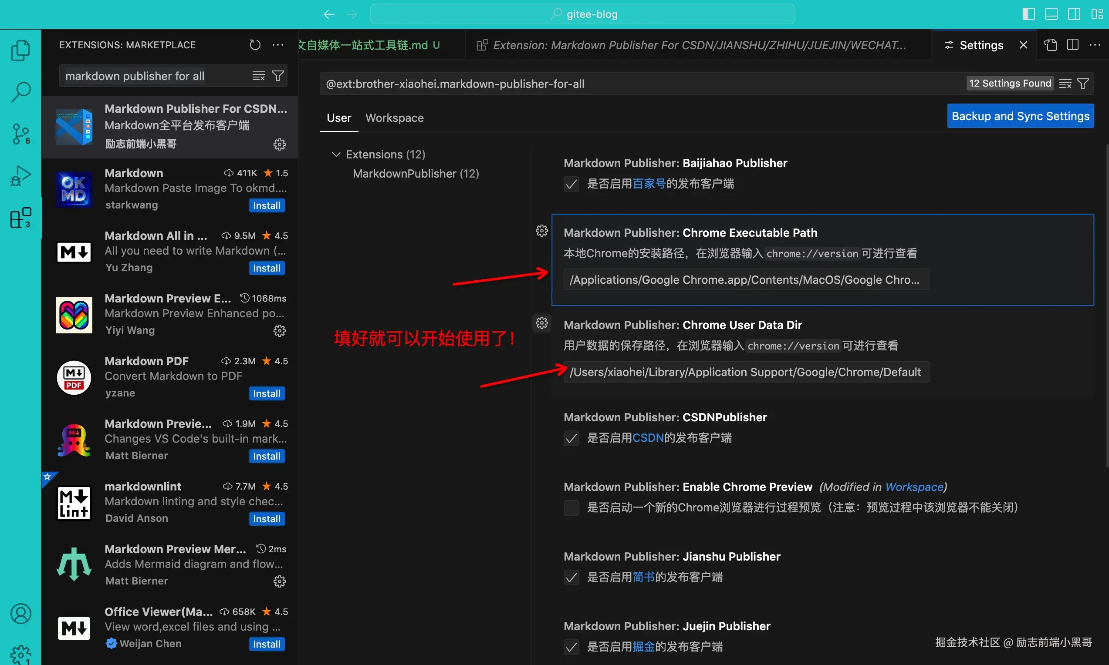Open Source Control view showing 6 changes

20,134
